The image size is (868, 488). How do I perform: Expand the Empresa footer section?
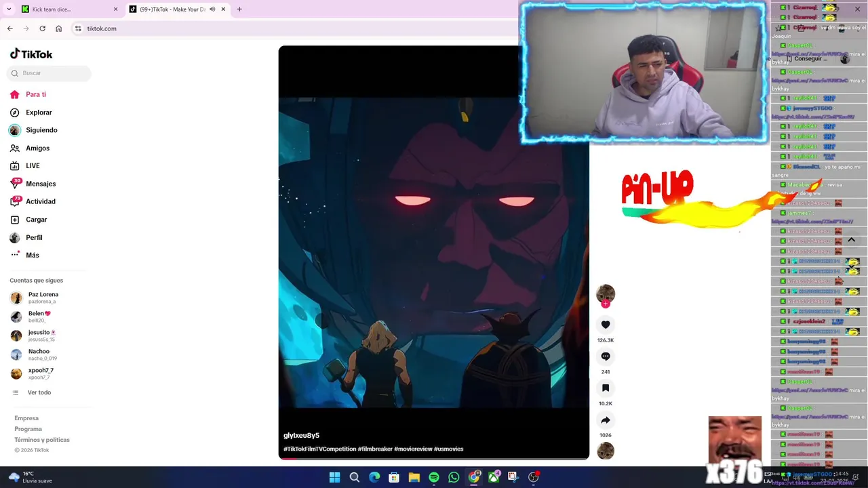pos(26,418)
